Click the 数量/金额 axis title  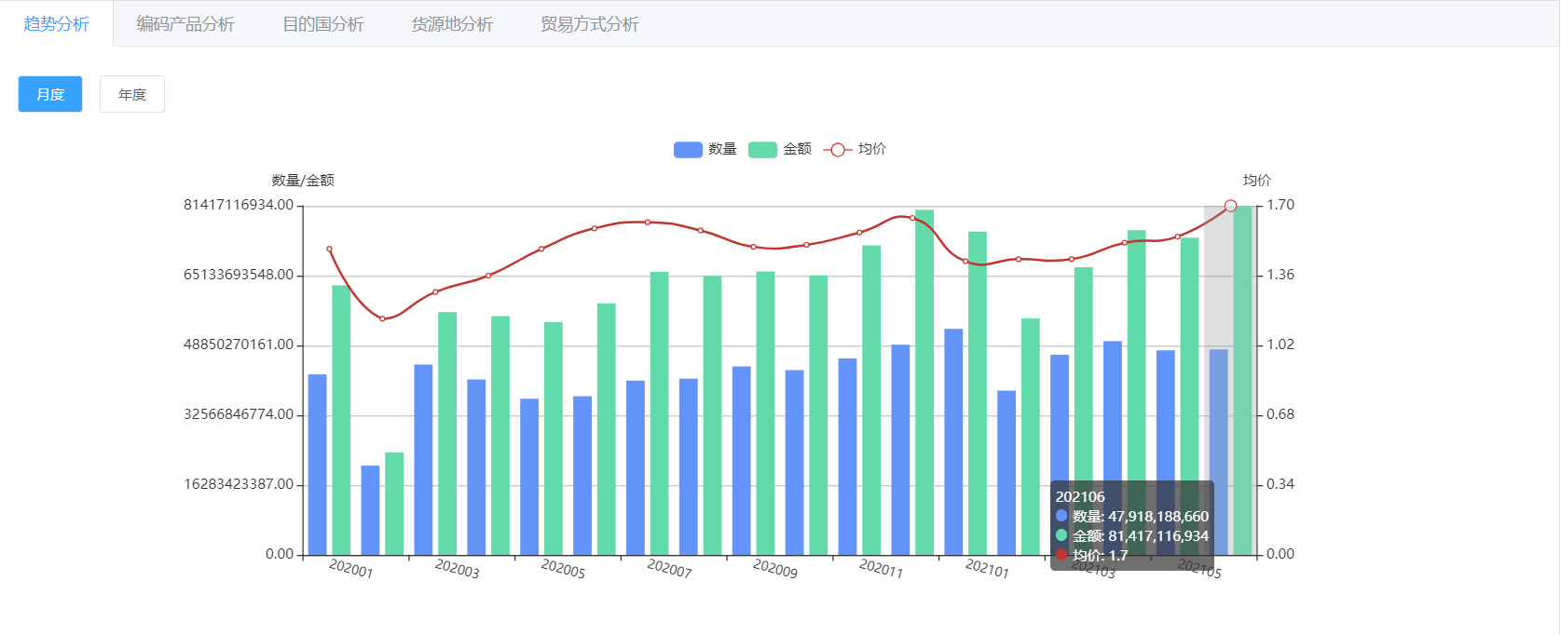click(x=303, y=181)
